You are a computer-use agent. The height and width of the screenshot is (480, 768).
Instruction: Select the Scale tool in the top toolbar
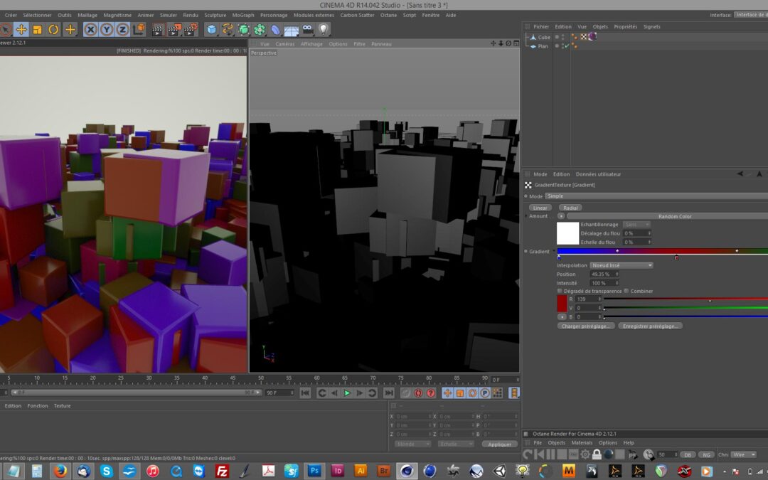(37, 29)
